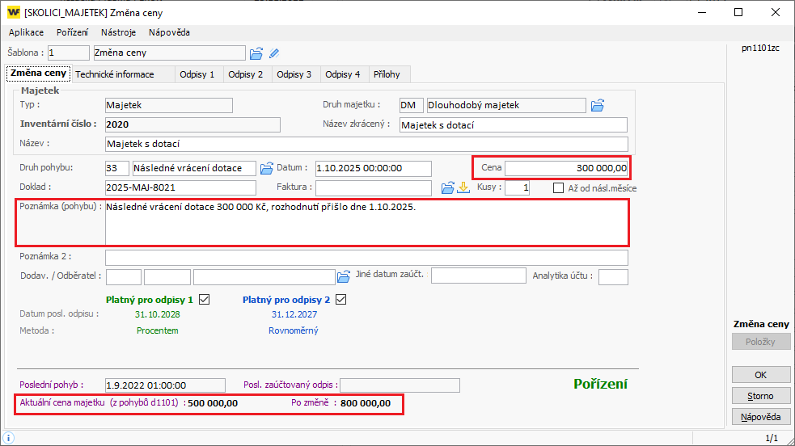
Task: Confirm with the OK button
Action: pyautogui.click(x=760, y=375)
